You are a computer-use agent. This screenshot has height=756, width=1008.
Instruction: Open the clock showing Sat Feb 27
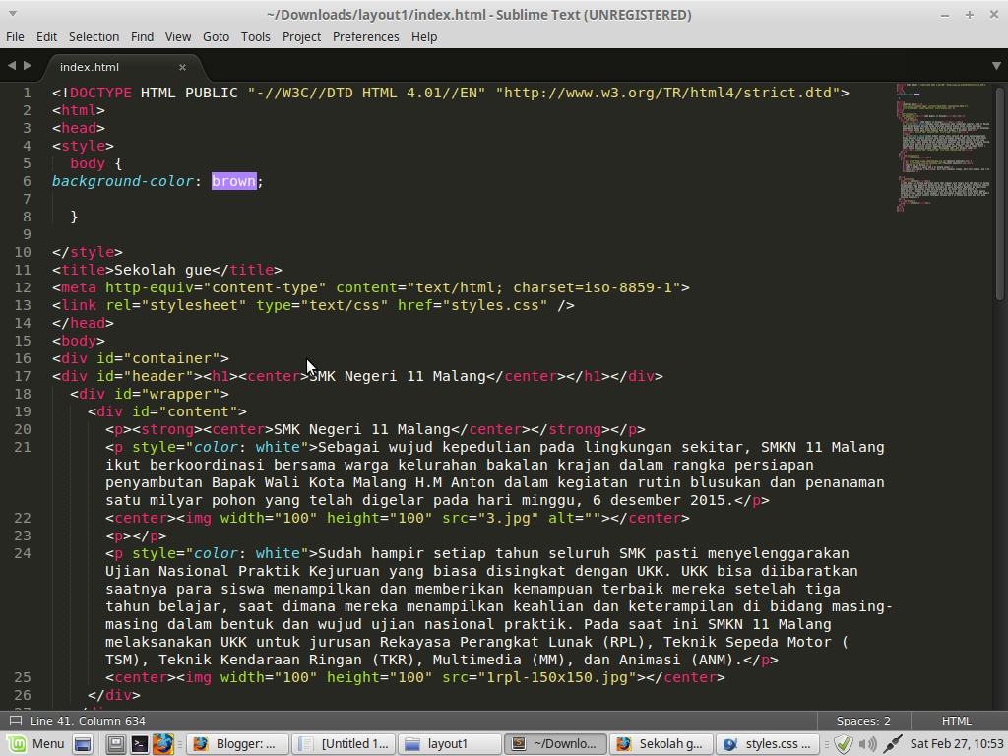click(956, 744)
